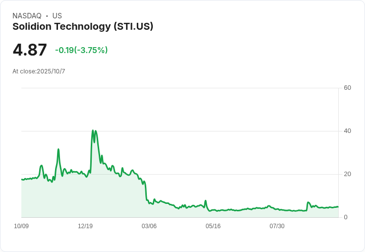Click the second-highest spike peak near 32
Image resolution: width=365 pixels, height=252 pixels.
(x=59, y=149)
